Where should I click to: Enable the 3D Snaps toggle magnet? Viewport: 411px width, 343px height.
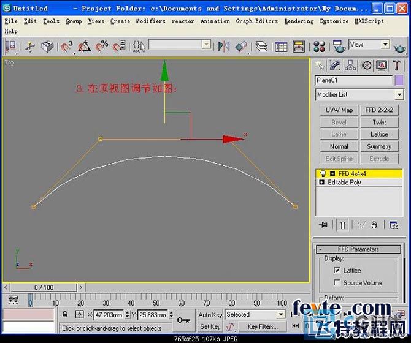coord(67,47)
